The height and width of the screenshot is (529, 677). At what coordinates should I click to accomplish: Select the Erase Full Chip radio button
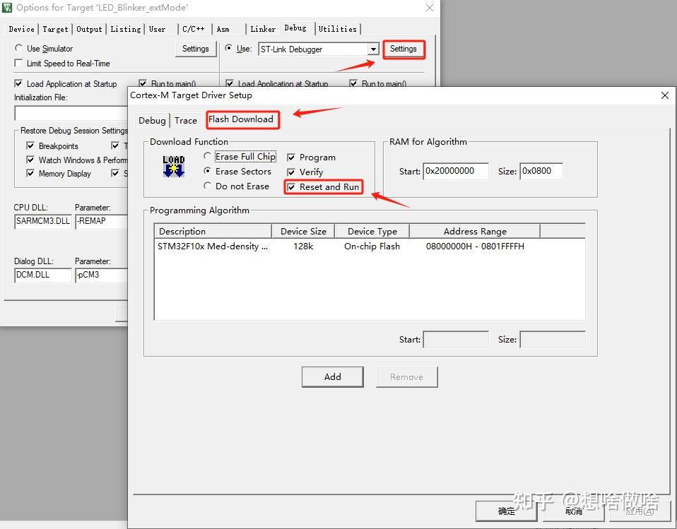tap(208, 156)
